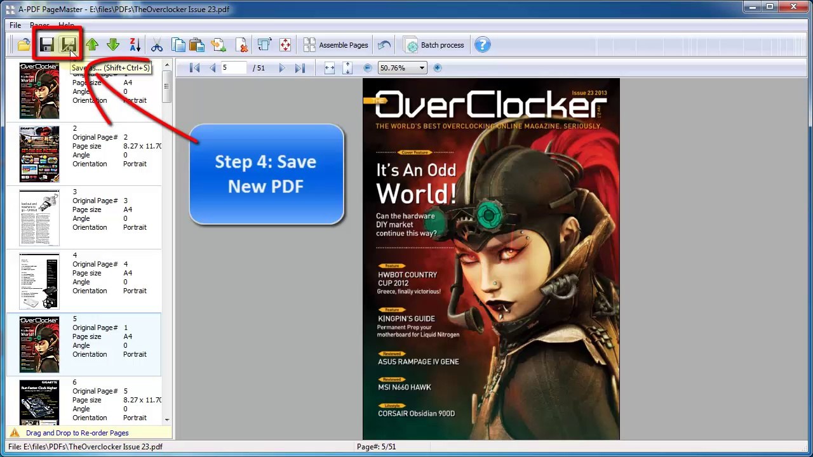Viewport: 813px width, 457px height.
Task: Click status bar 'Page#: 5/51' text
Action: (x=376, y=447)
